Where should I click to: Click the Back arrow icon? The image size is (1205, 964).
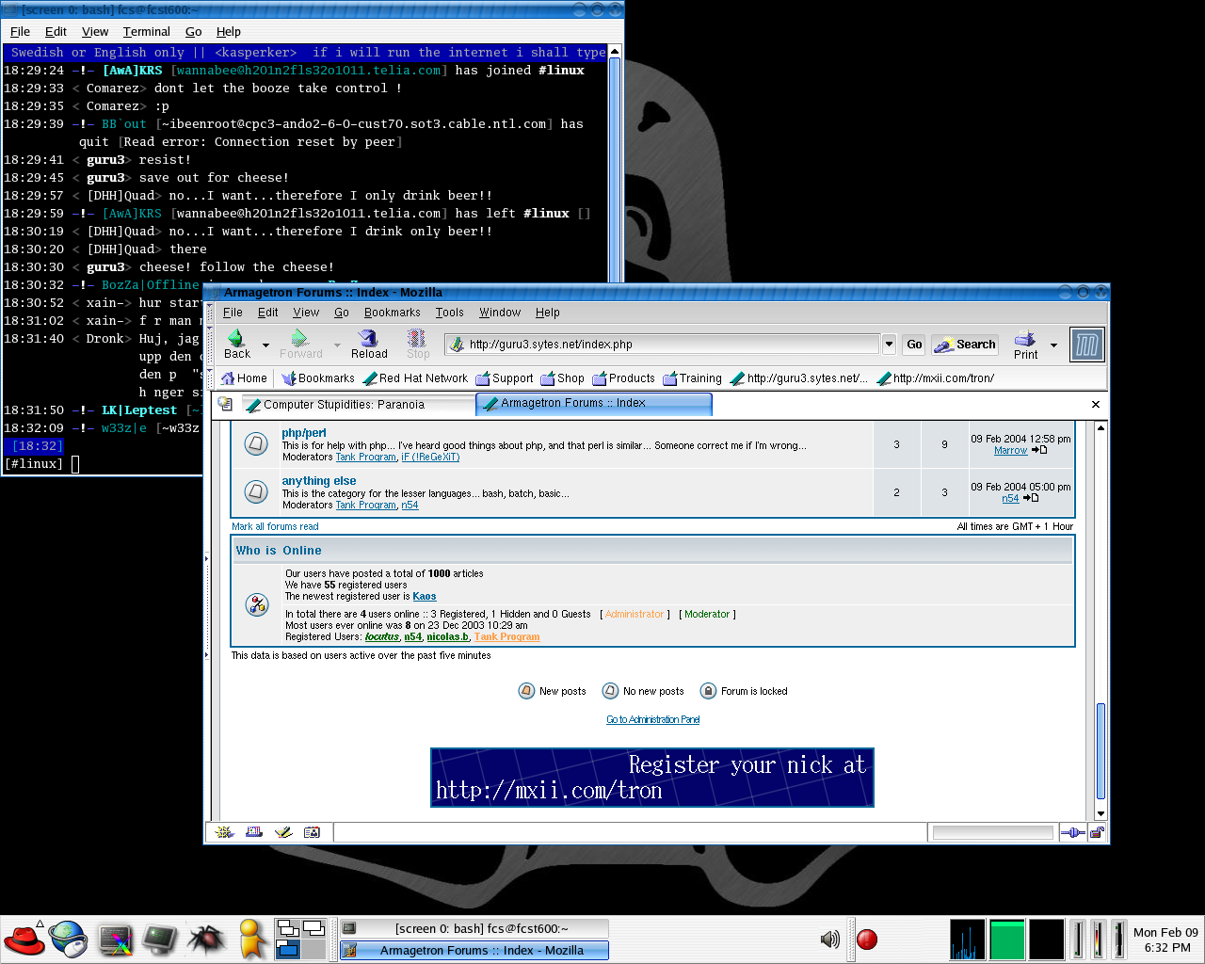(x=236, y=339)
